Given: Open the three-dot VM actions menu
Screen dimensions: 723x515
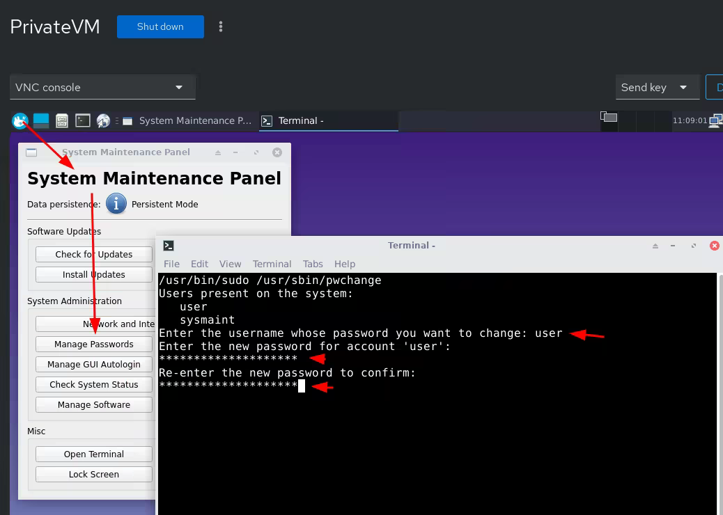Looking at the screenshot, I should coord(221,26).
